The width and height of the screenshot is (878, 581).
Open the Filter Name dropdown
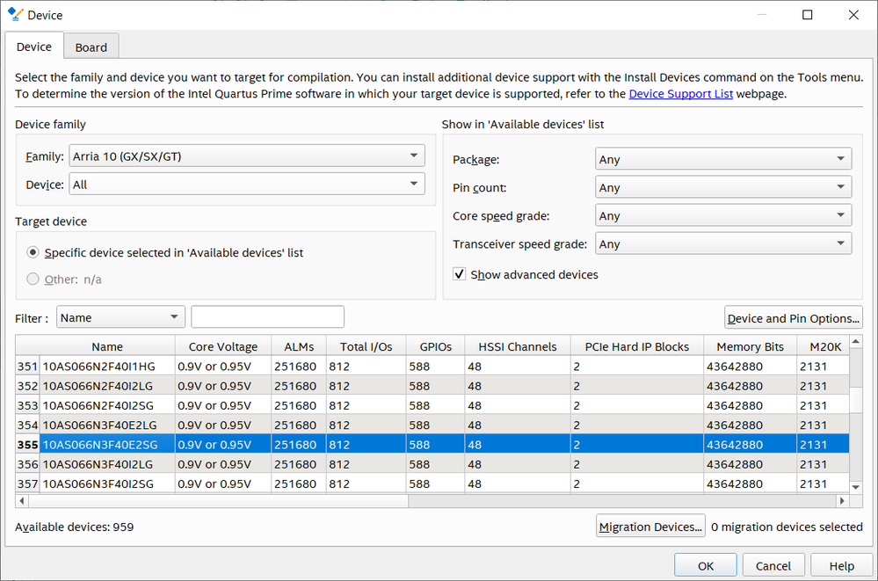point(120,317)
